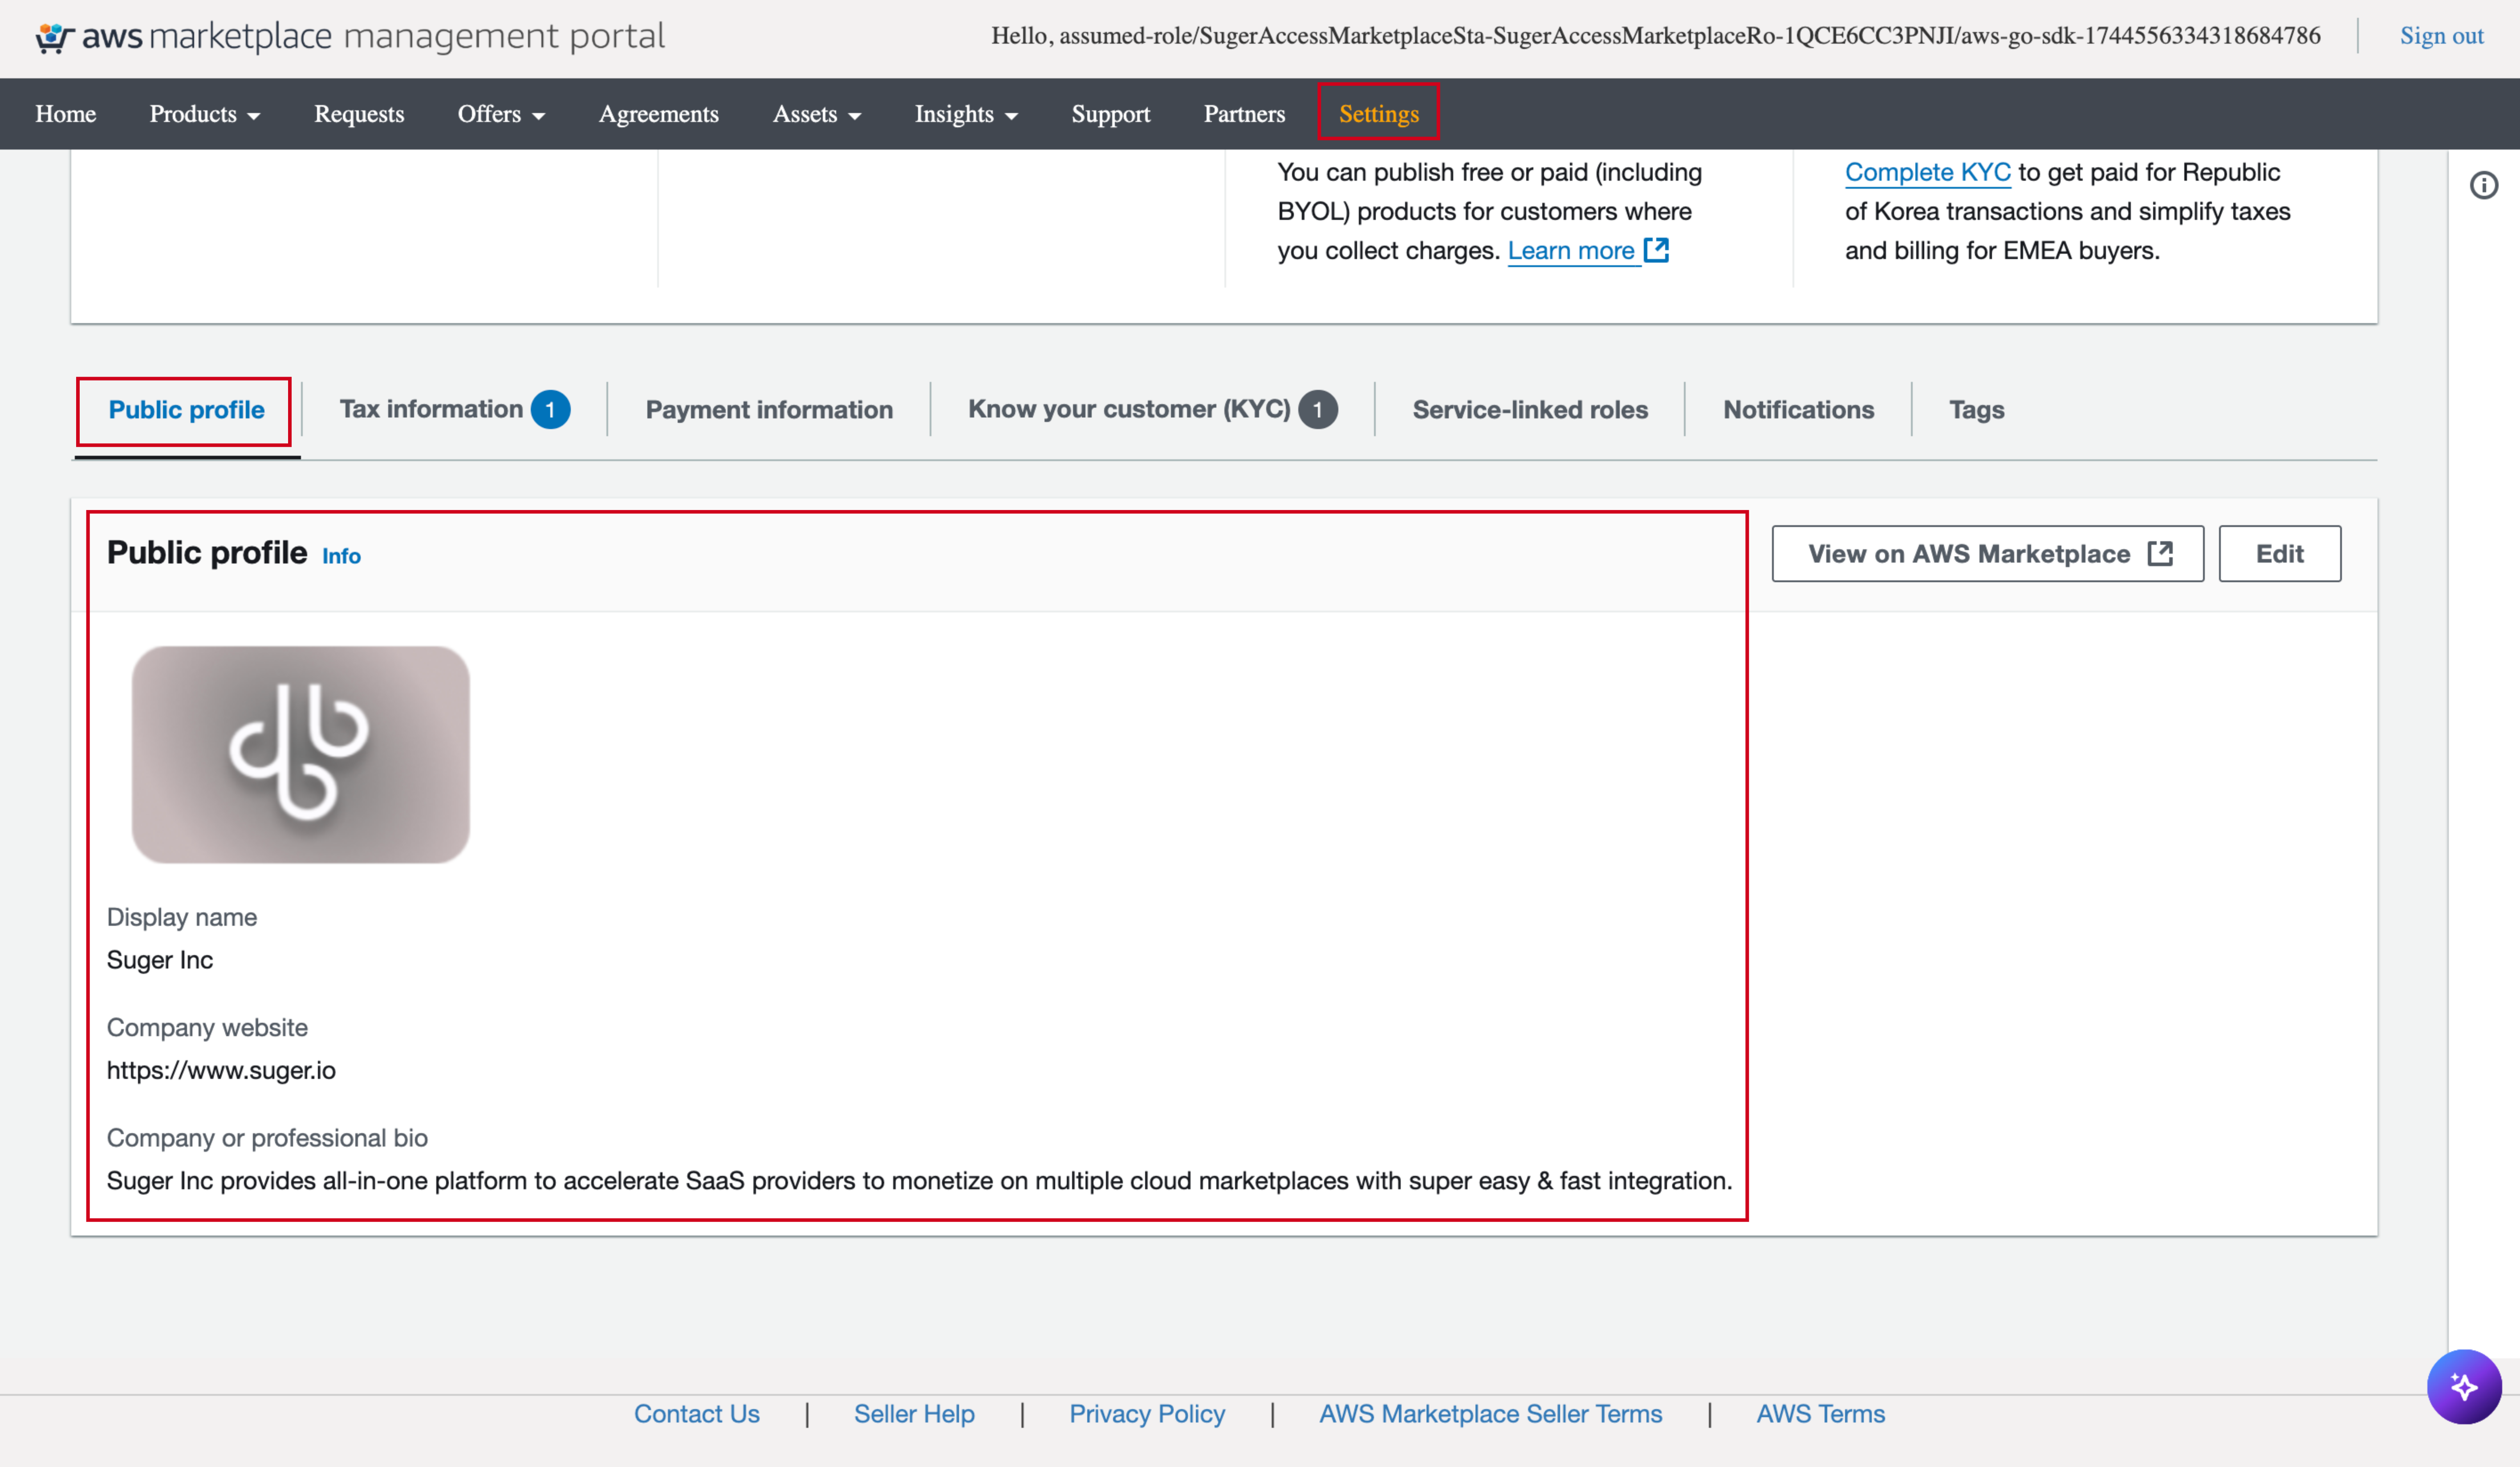Open the info panel circle icon
This screenshot has height=1467, width=2520.
pyautogui.click(x=2484, y=186)
